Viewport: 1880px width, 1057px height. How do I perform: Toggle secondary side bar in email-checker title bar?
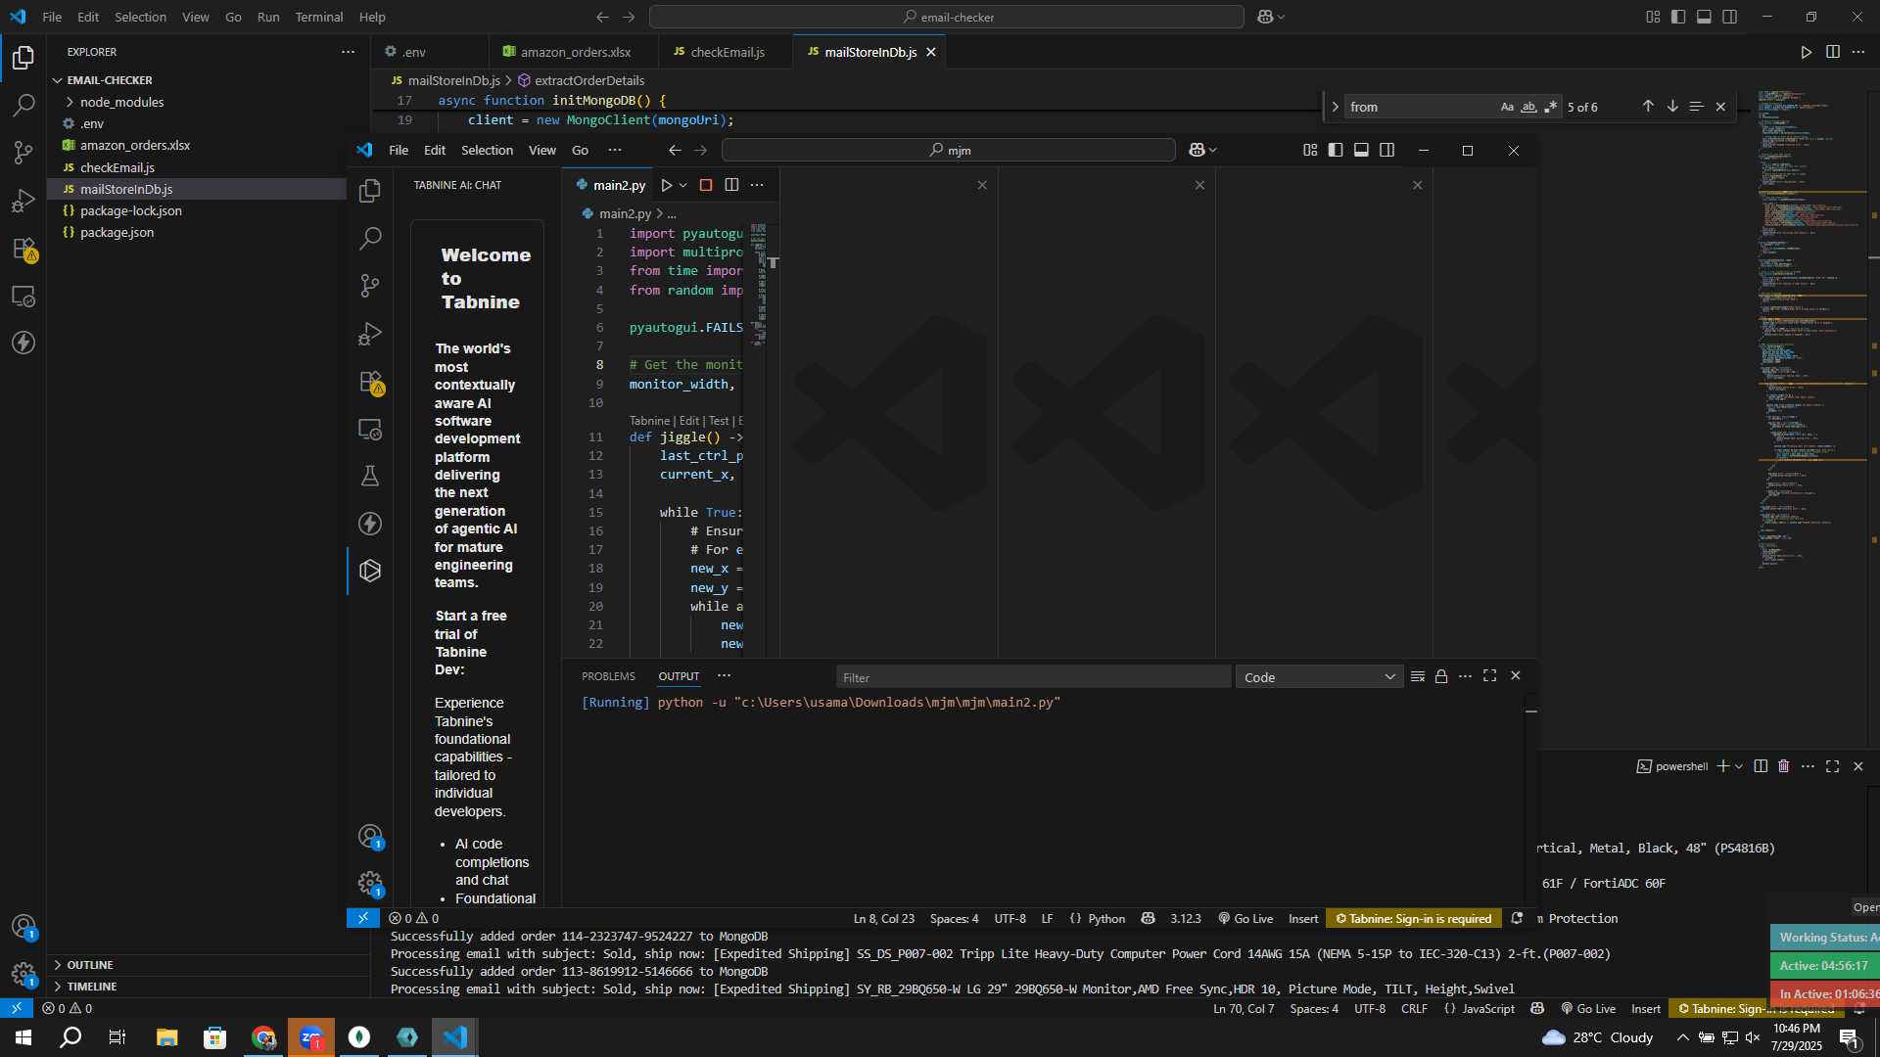coord(1730,17)
